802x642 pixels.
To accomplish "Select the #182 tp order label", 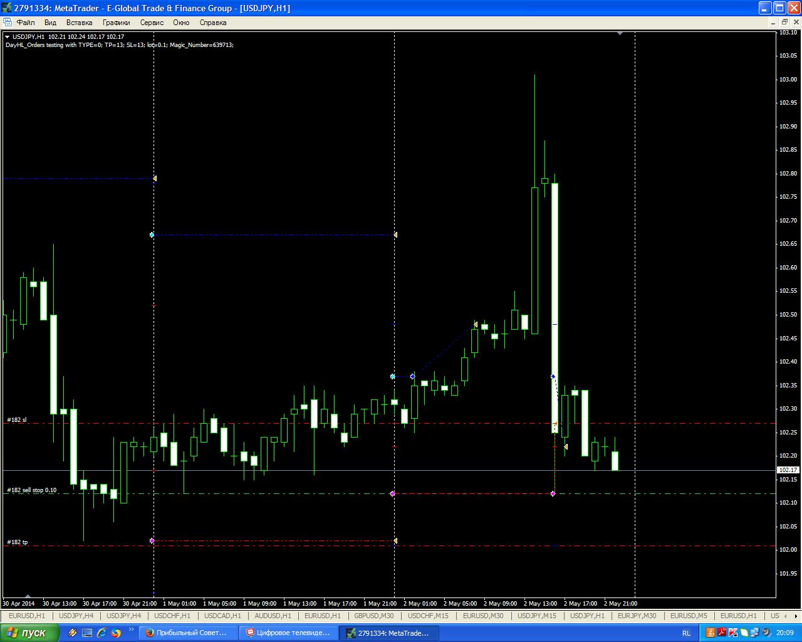I will (18, 542).
